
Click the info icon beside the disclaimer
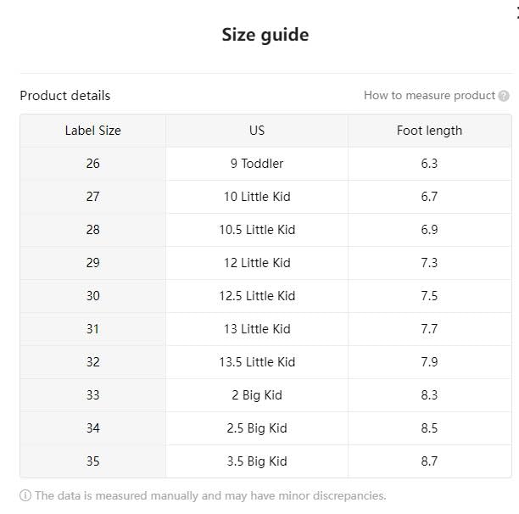25,495
